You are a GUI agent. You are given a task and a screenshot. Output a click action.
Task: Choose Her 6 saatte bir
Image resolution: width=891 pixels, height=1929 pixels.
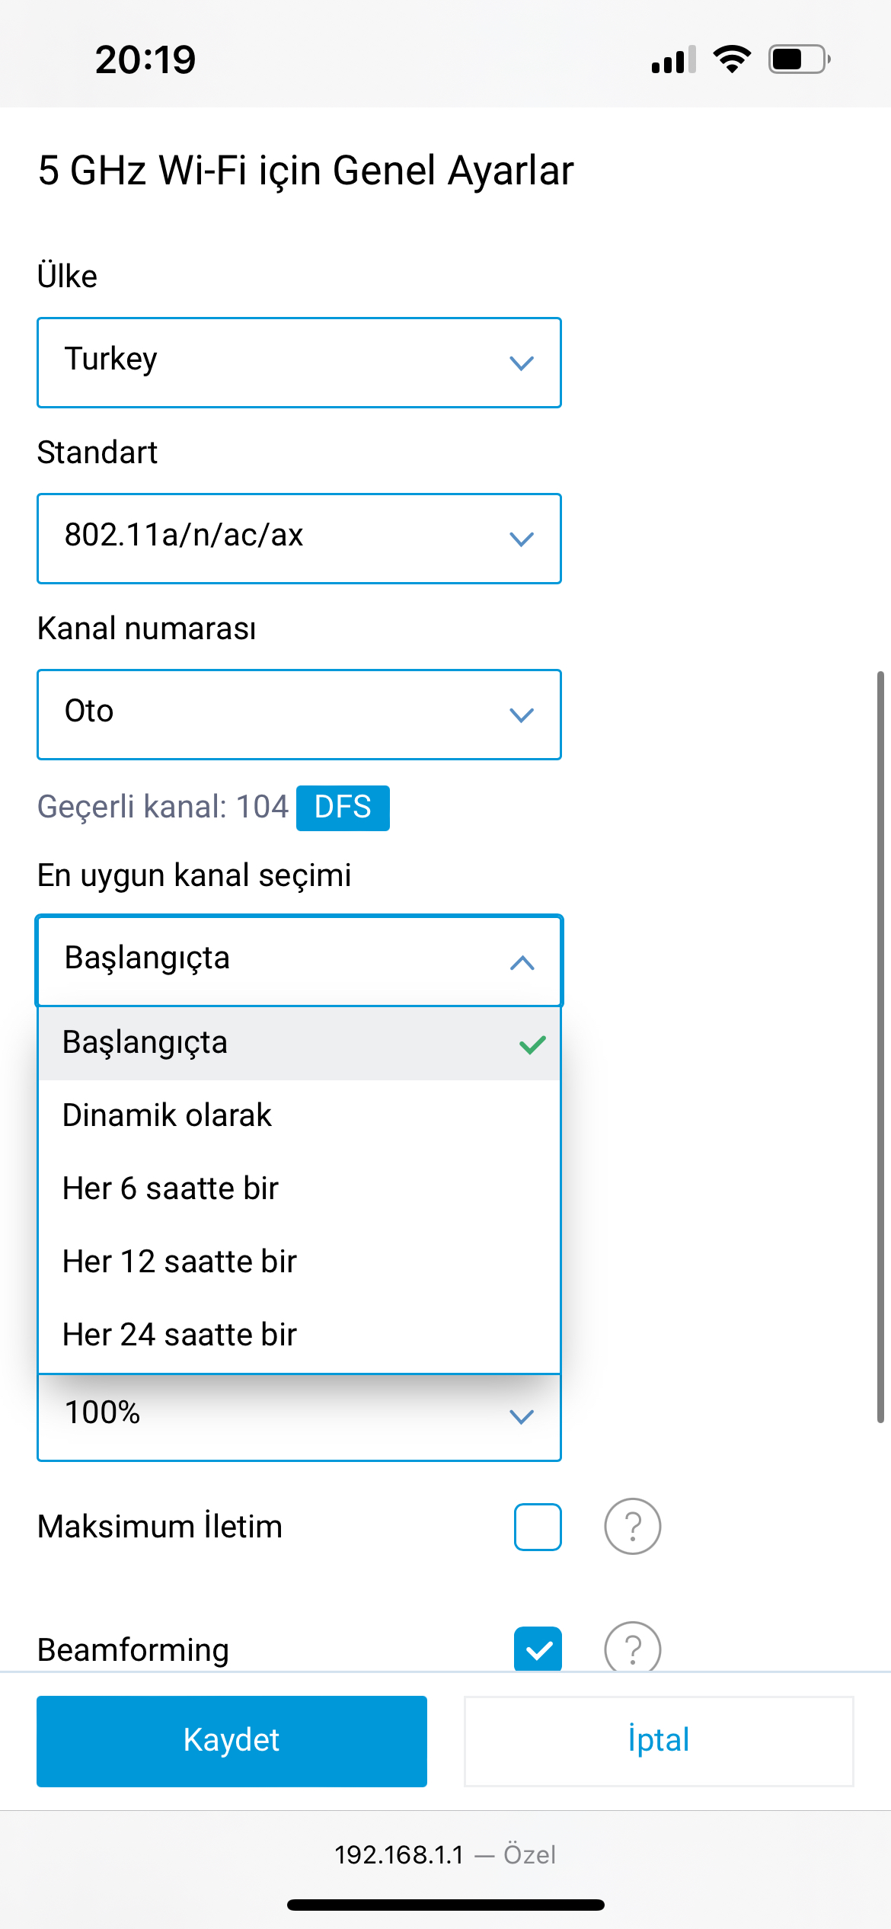tap(299, 1189)
